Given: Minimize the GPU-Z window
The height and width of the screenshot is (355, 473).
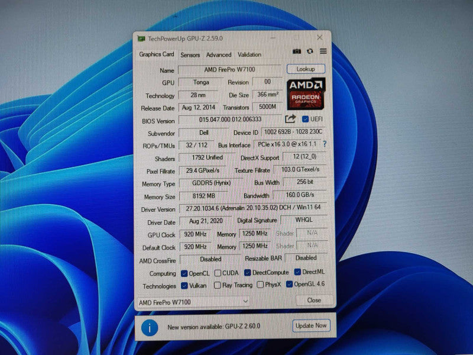Looking at the screenshot, I should 273,38.
